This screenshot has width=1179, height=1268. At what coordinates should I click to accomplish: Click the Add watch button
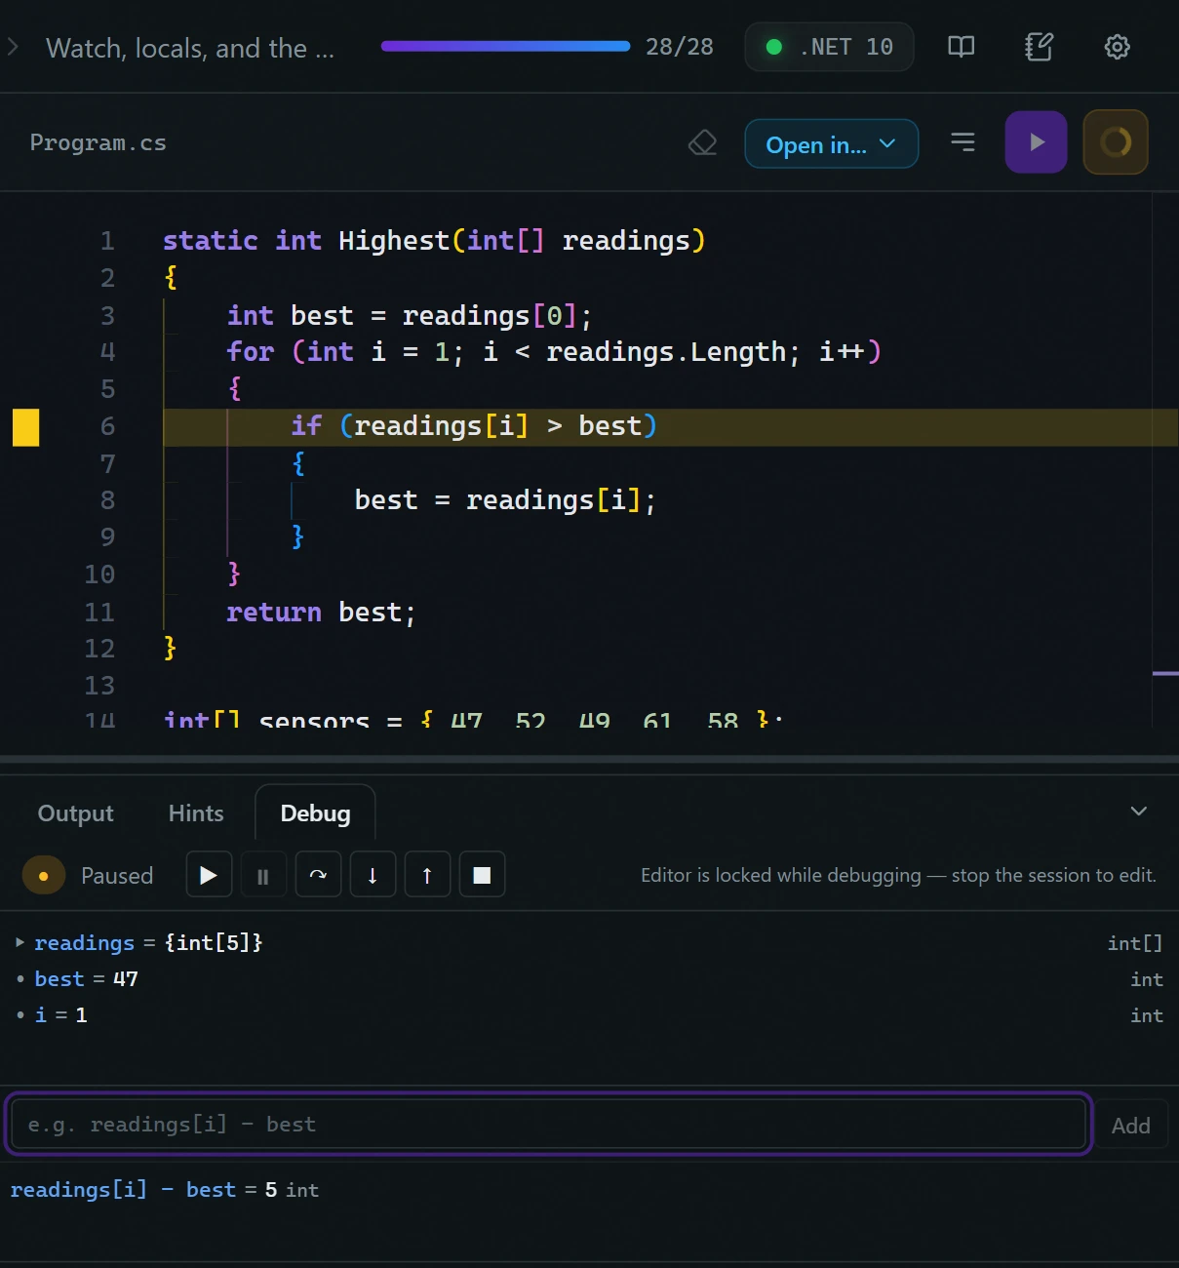point(1131,1126)
